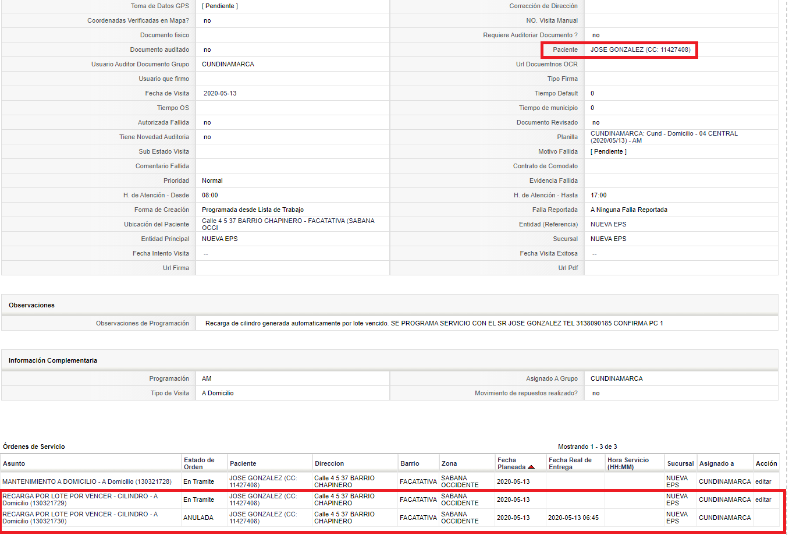This screenshot has width=789, height=535.
Task: Select the MANTENIMIENTO A DOMICILIO (130321728) order
Action: point(87,481)
